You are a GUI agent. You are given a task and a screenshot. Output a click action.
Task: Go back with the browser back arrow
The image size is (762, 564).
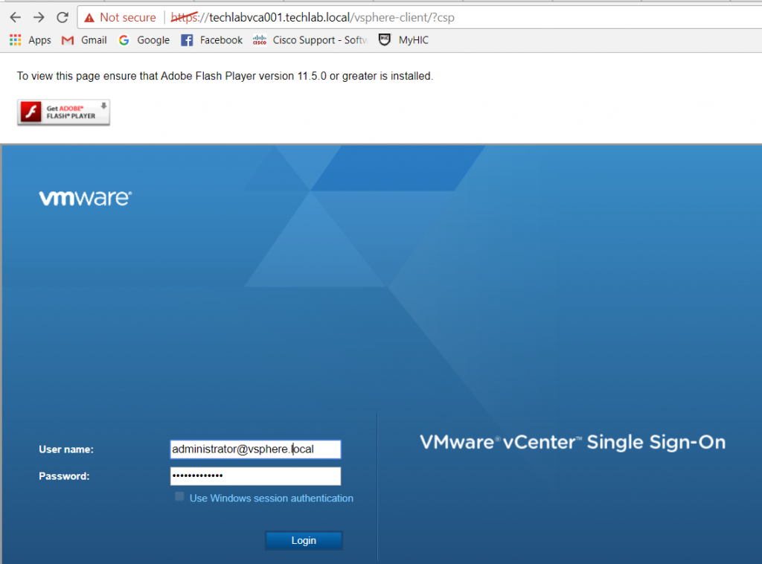tap(16, 18)
